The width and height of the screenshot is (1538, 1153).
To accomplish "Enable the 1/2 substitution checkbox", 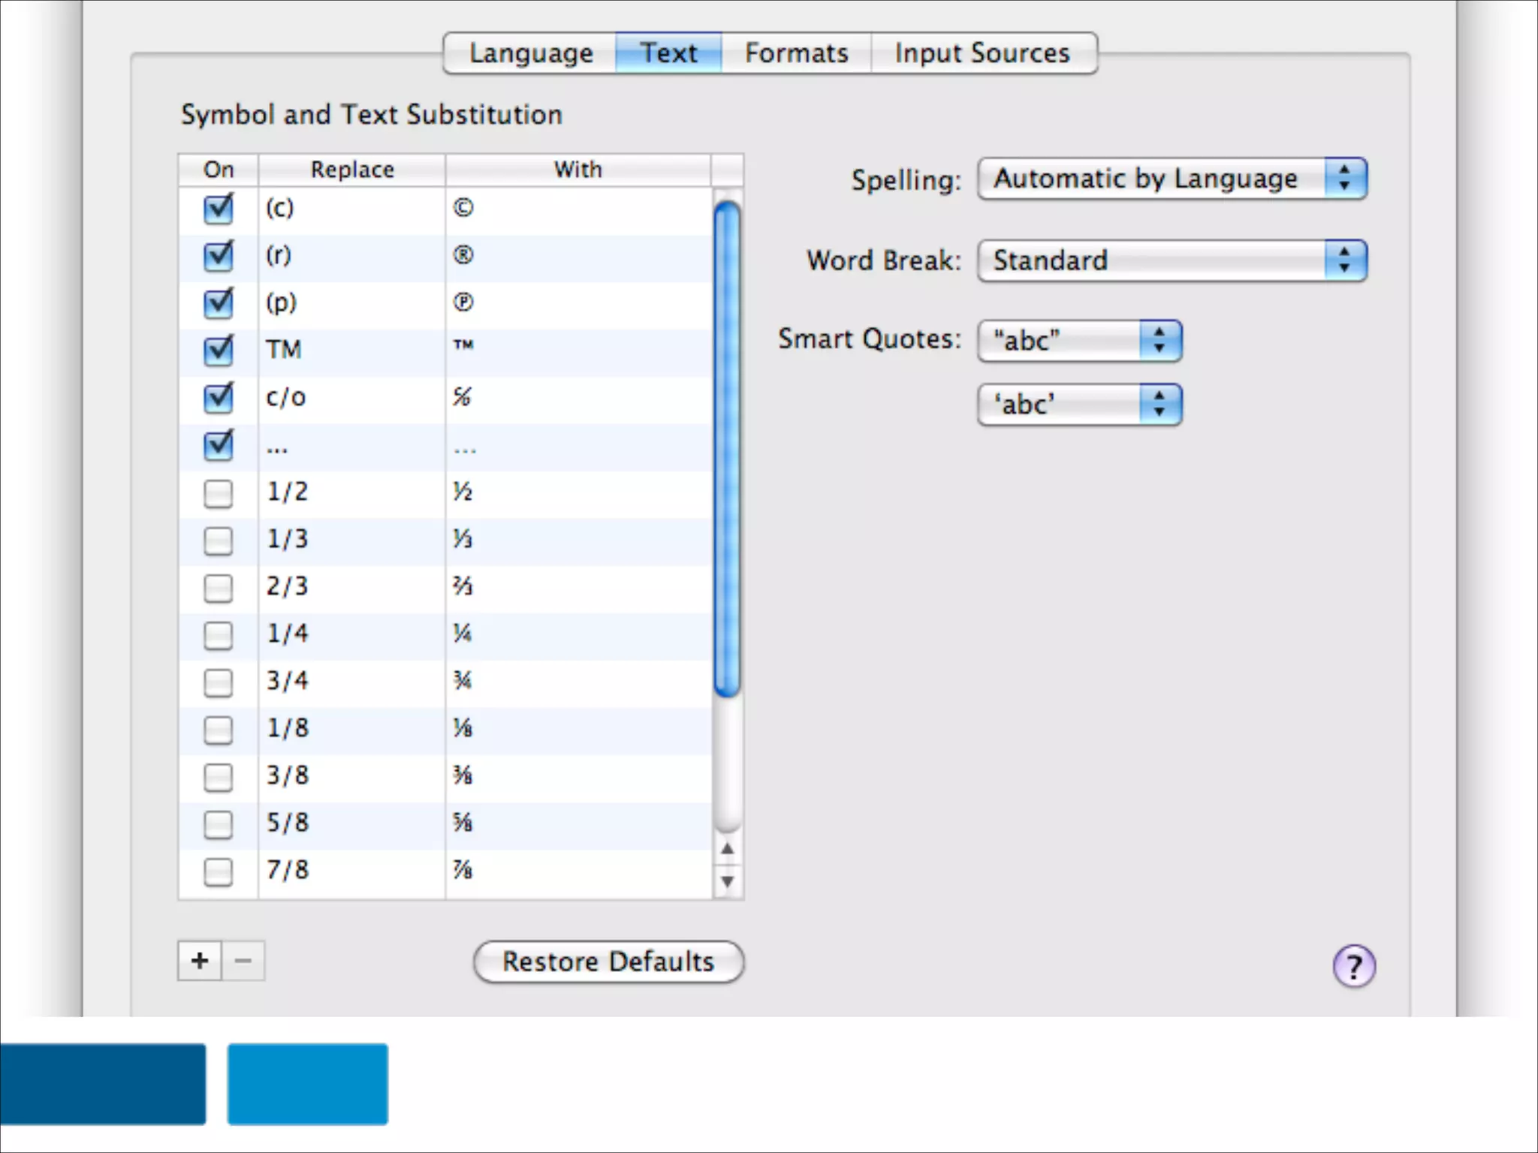I will [x=219, y=493].
